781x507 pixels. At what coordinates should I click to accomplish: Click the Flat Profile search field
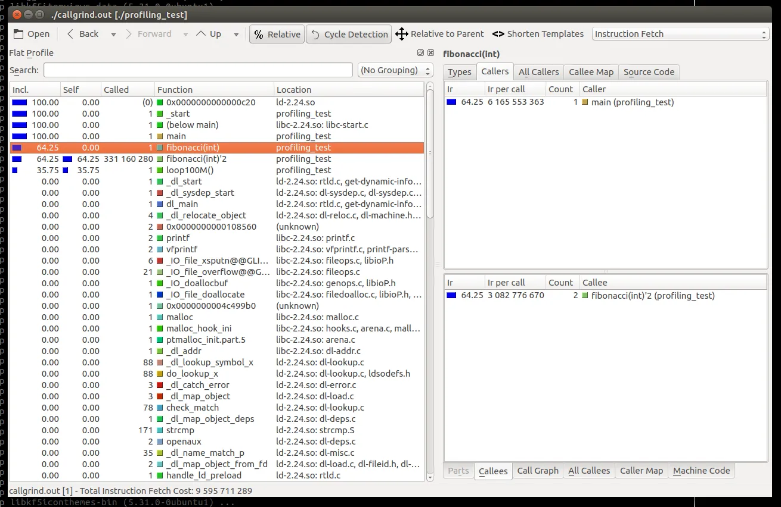(198, 70)
